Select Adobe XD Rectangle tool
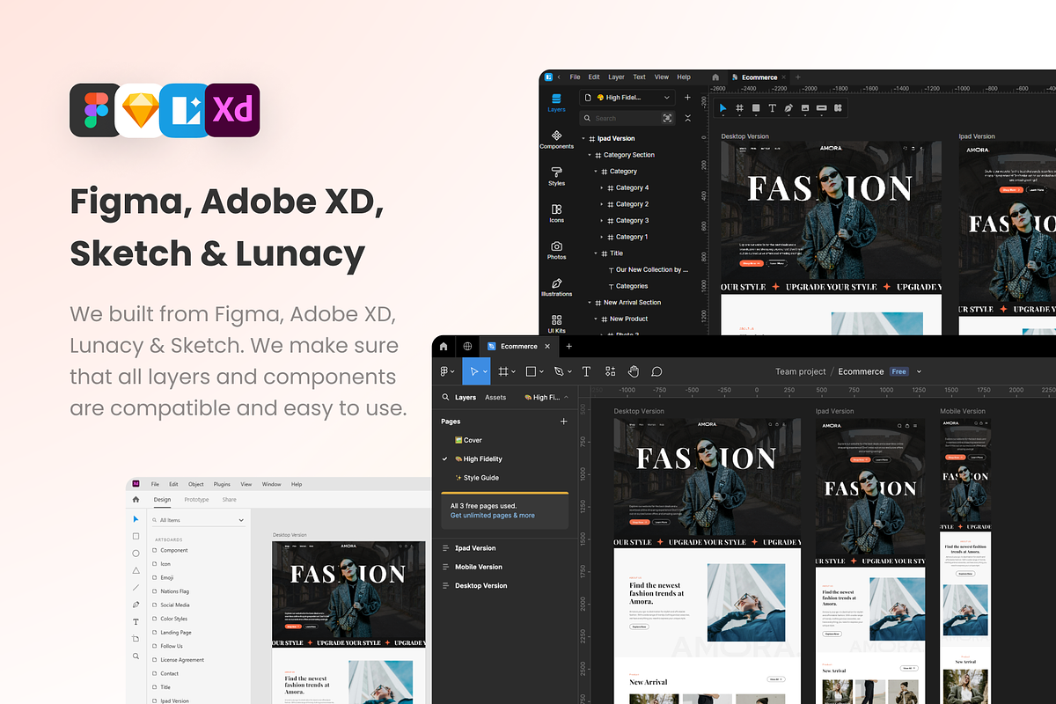 136,536
